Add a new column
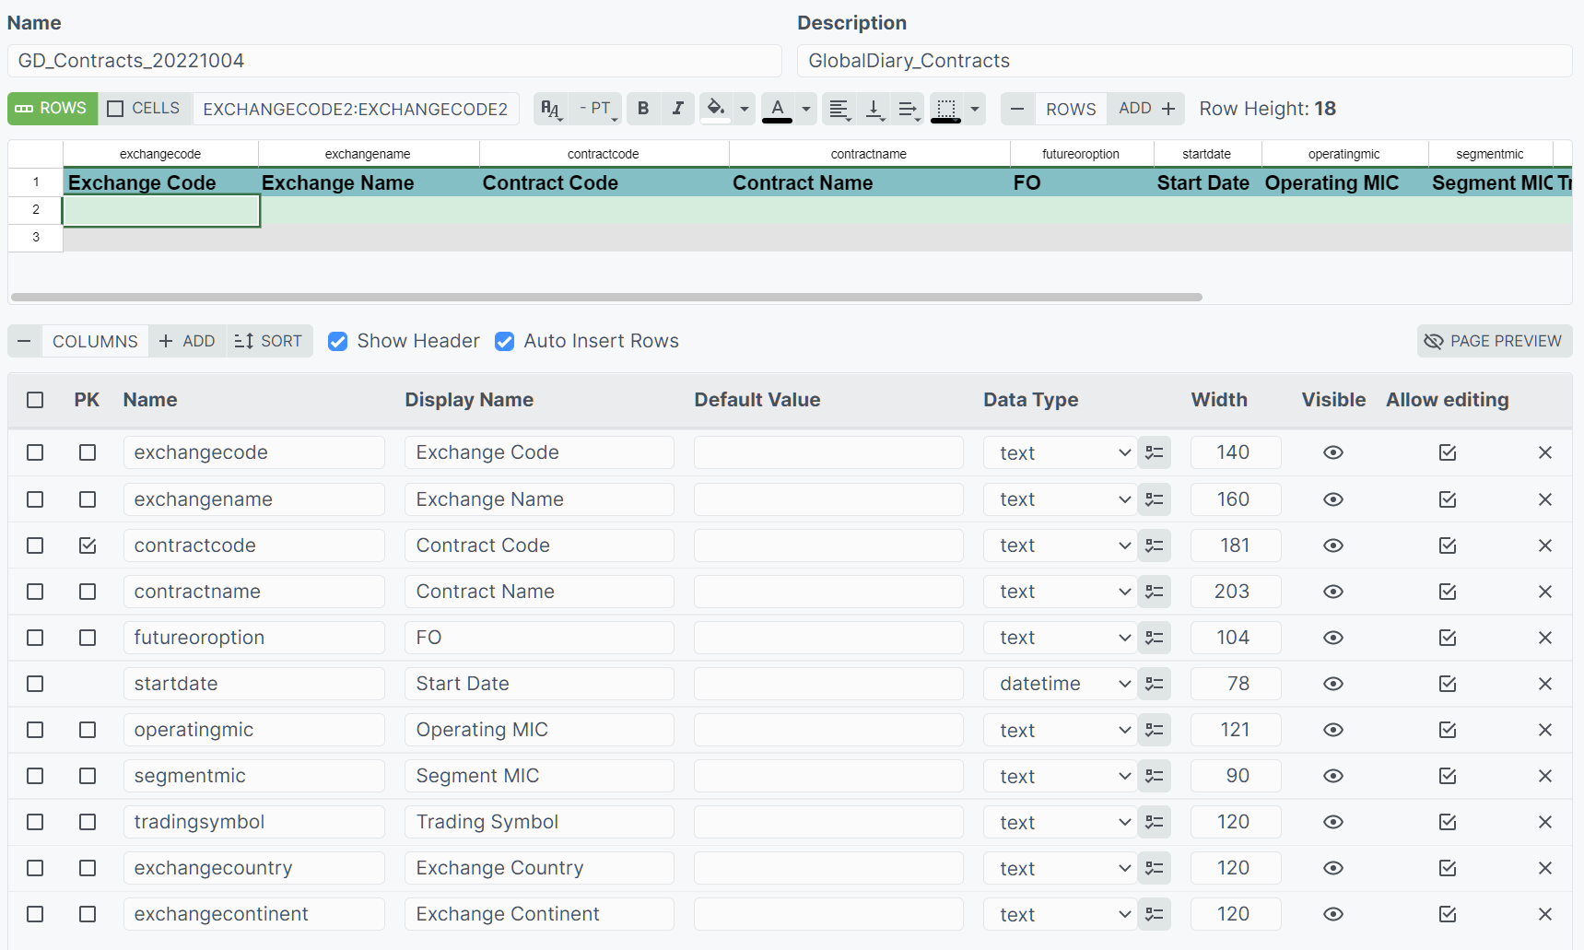Viewport: 1584px width, 950px height. tap(187, 341)
